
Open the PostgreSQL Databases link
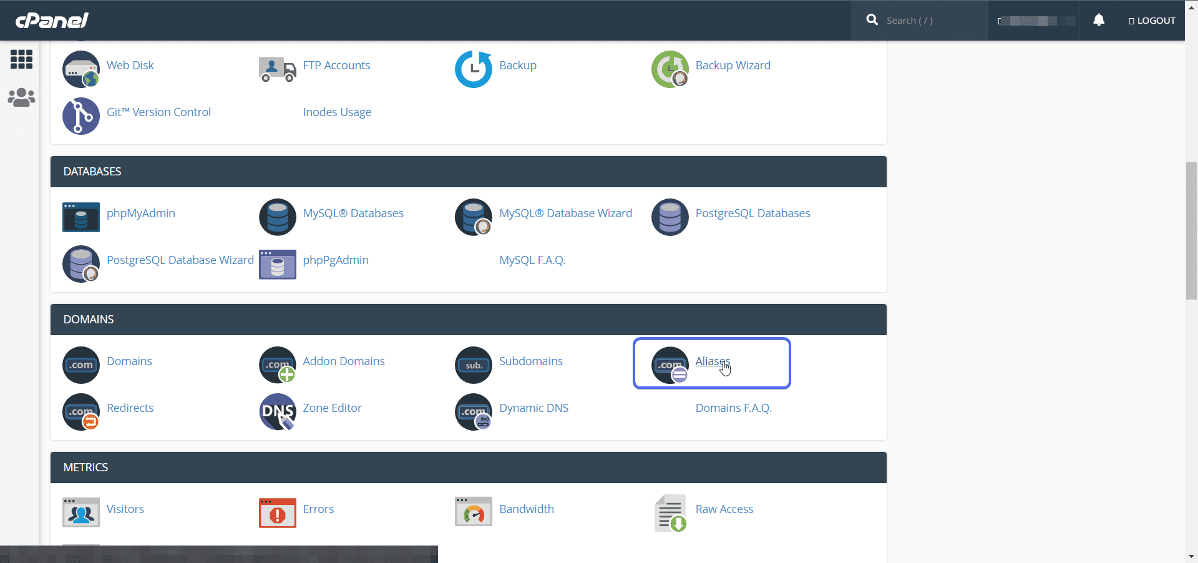coord(753,213)
